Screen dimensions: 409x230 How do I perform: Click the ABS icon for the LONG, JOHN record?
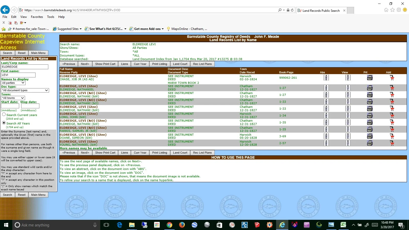(x=326, y=115)
